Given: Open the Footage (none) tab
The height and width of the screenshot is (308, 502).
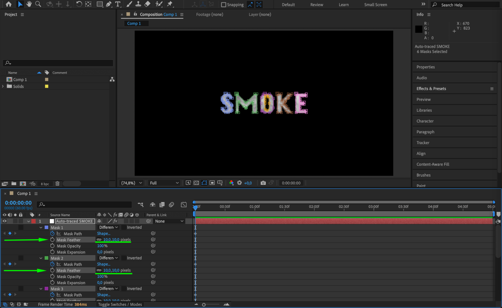Looking at the screenshot, I should click(209, 14).
